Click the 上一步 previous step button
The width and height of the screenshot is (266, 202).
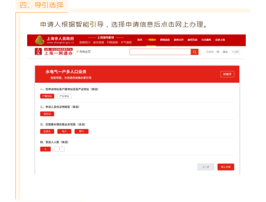[x=206, y=167]
